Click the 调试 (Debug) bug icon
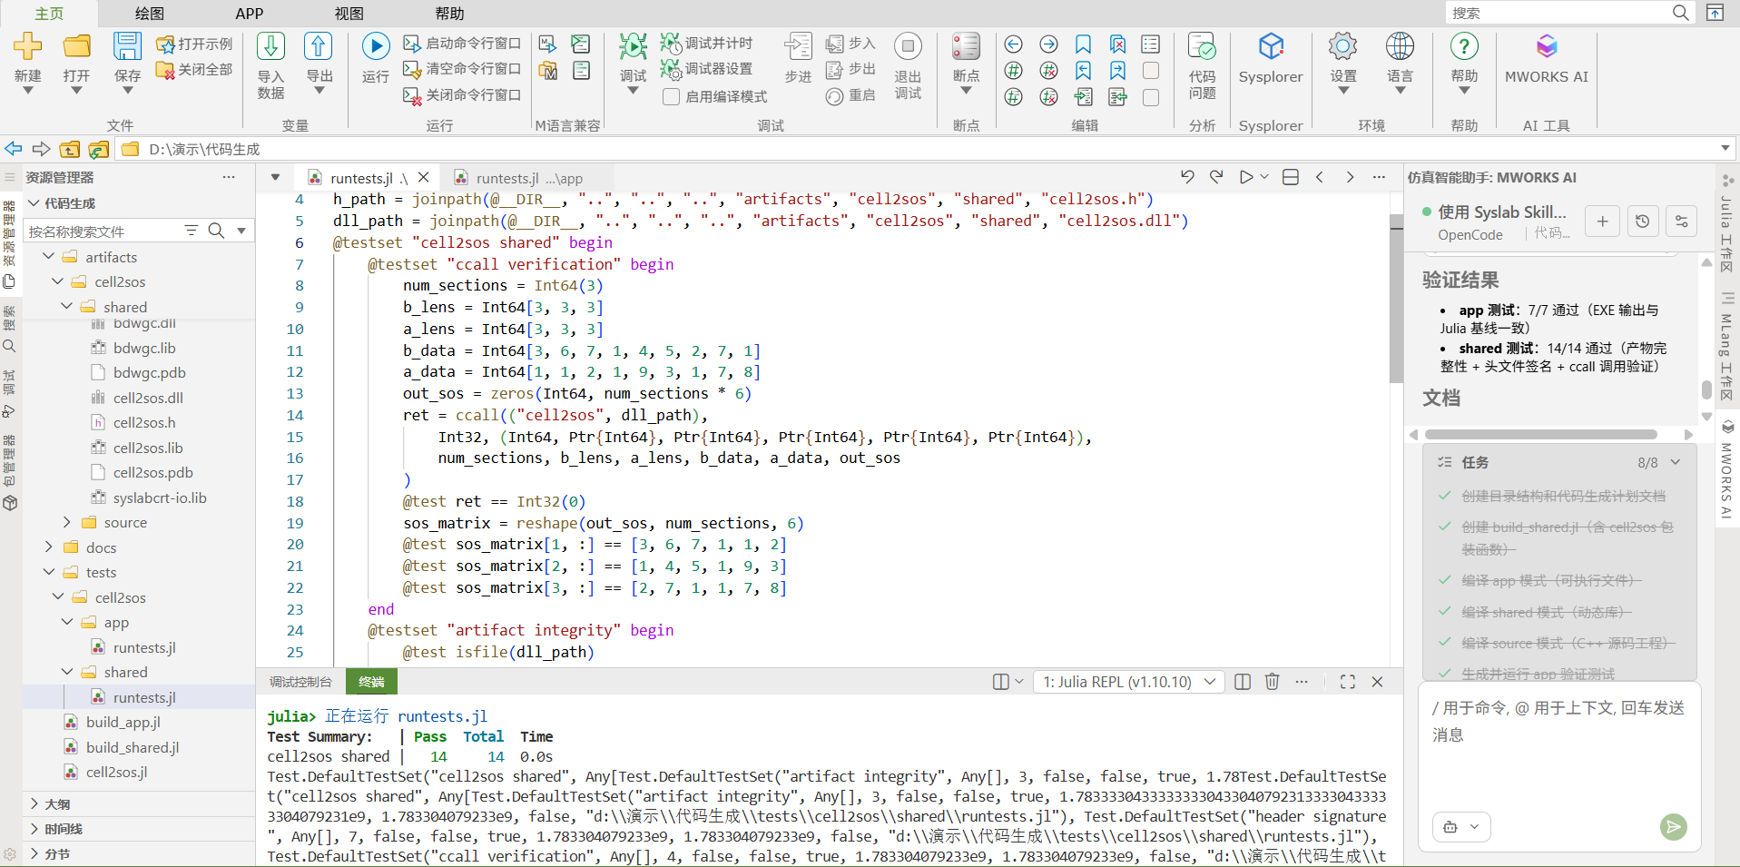Image resolution: width=1740 pixels, height=867 pixels. point(633,45)
